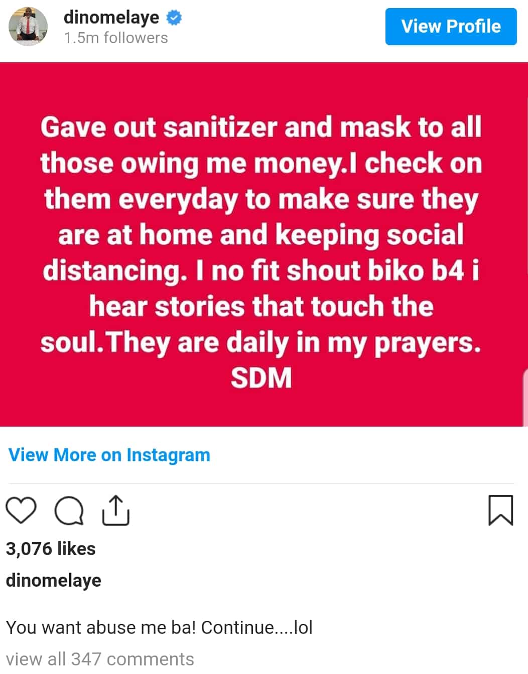Share the post using the share icon
The image size is (528, 674).
point(115,510)
